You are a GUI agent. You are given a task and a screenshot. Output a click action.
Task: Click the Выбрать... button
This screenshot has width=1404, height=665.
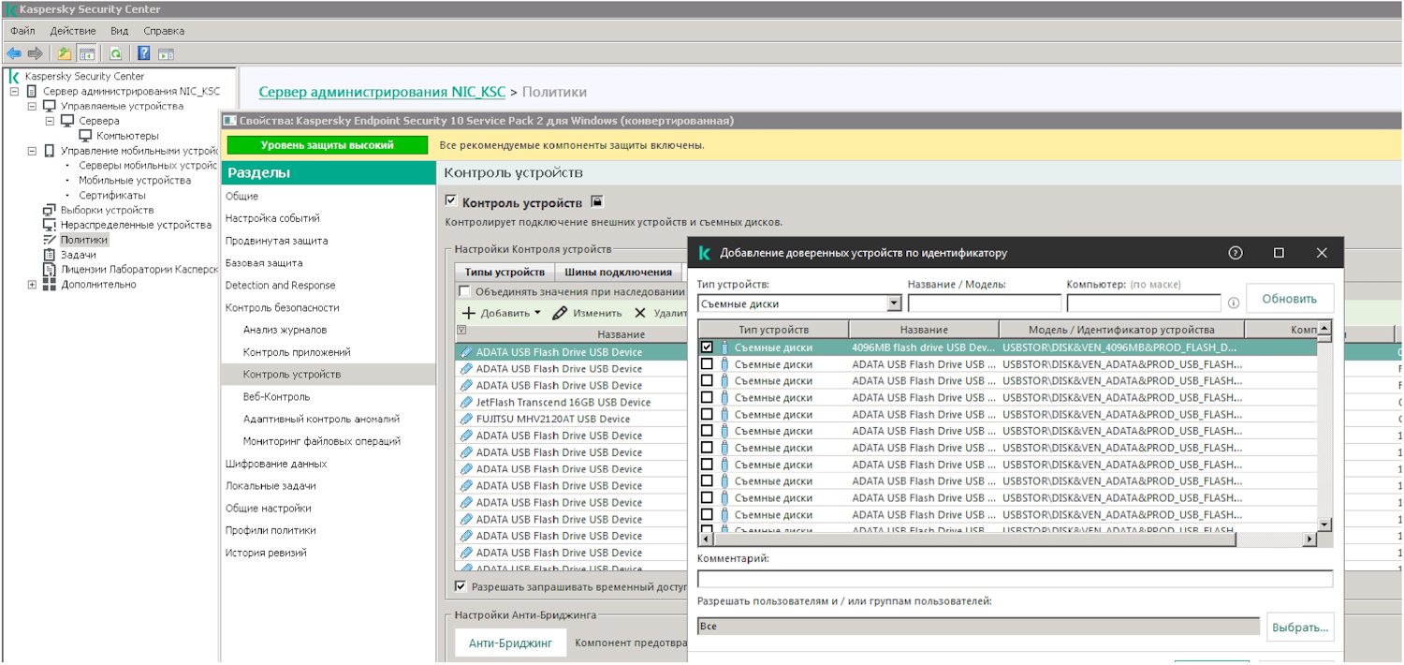tap(1300, 627)
